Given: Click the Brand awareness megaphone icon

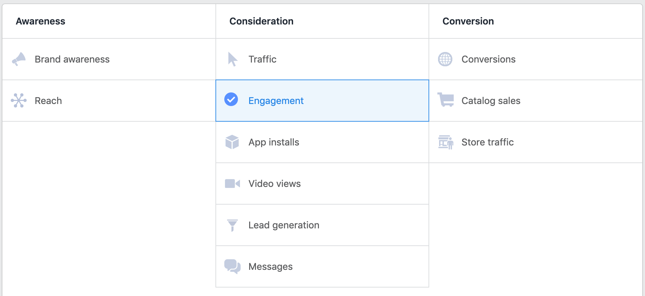Looking at the screenshot, I should (19, 59).
